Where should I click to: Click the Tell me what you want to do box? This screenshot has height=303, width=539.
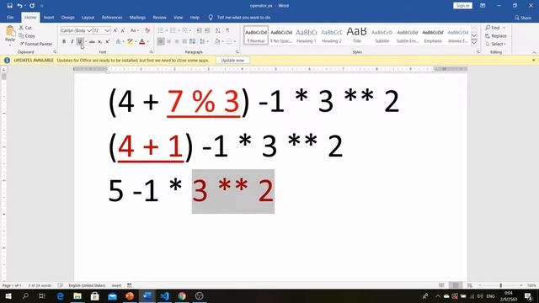click(x=243, y=17)
